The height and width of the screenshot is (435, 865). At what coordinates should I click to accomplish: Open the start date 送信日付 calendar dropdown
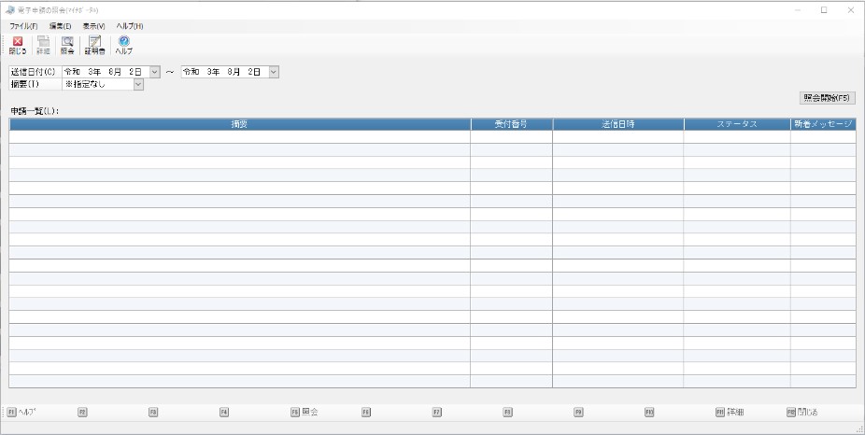(x=154, y=72)
